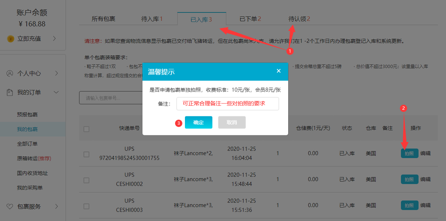Check the box for package 97204198524530001755
This screenshot has height=221, width=446.
(x=86, y=154)
